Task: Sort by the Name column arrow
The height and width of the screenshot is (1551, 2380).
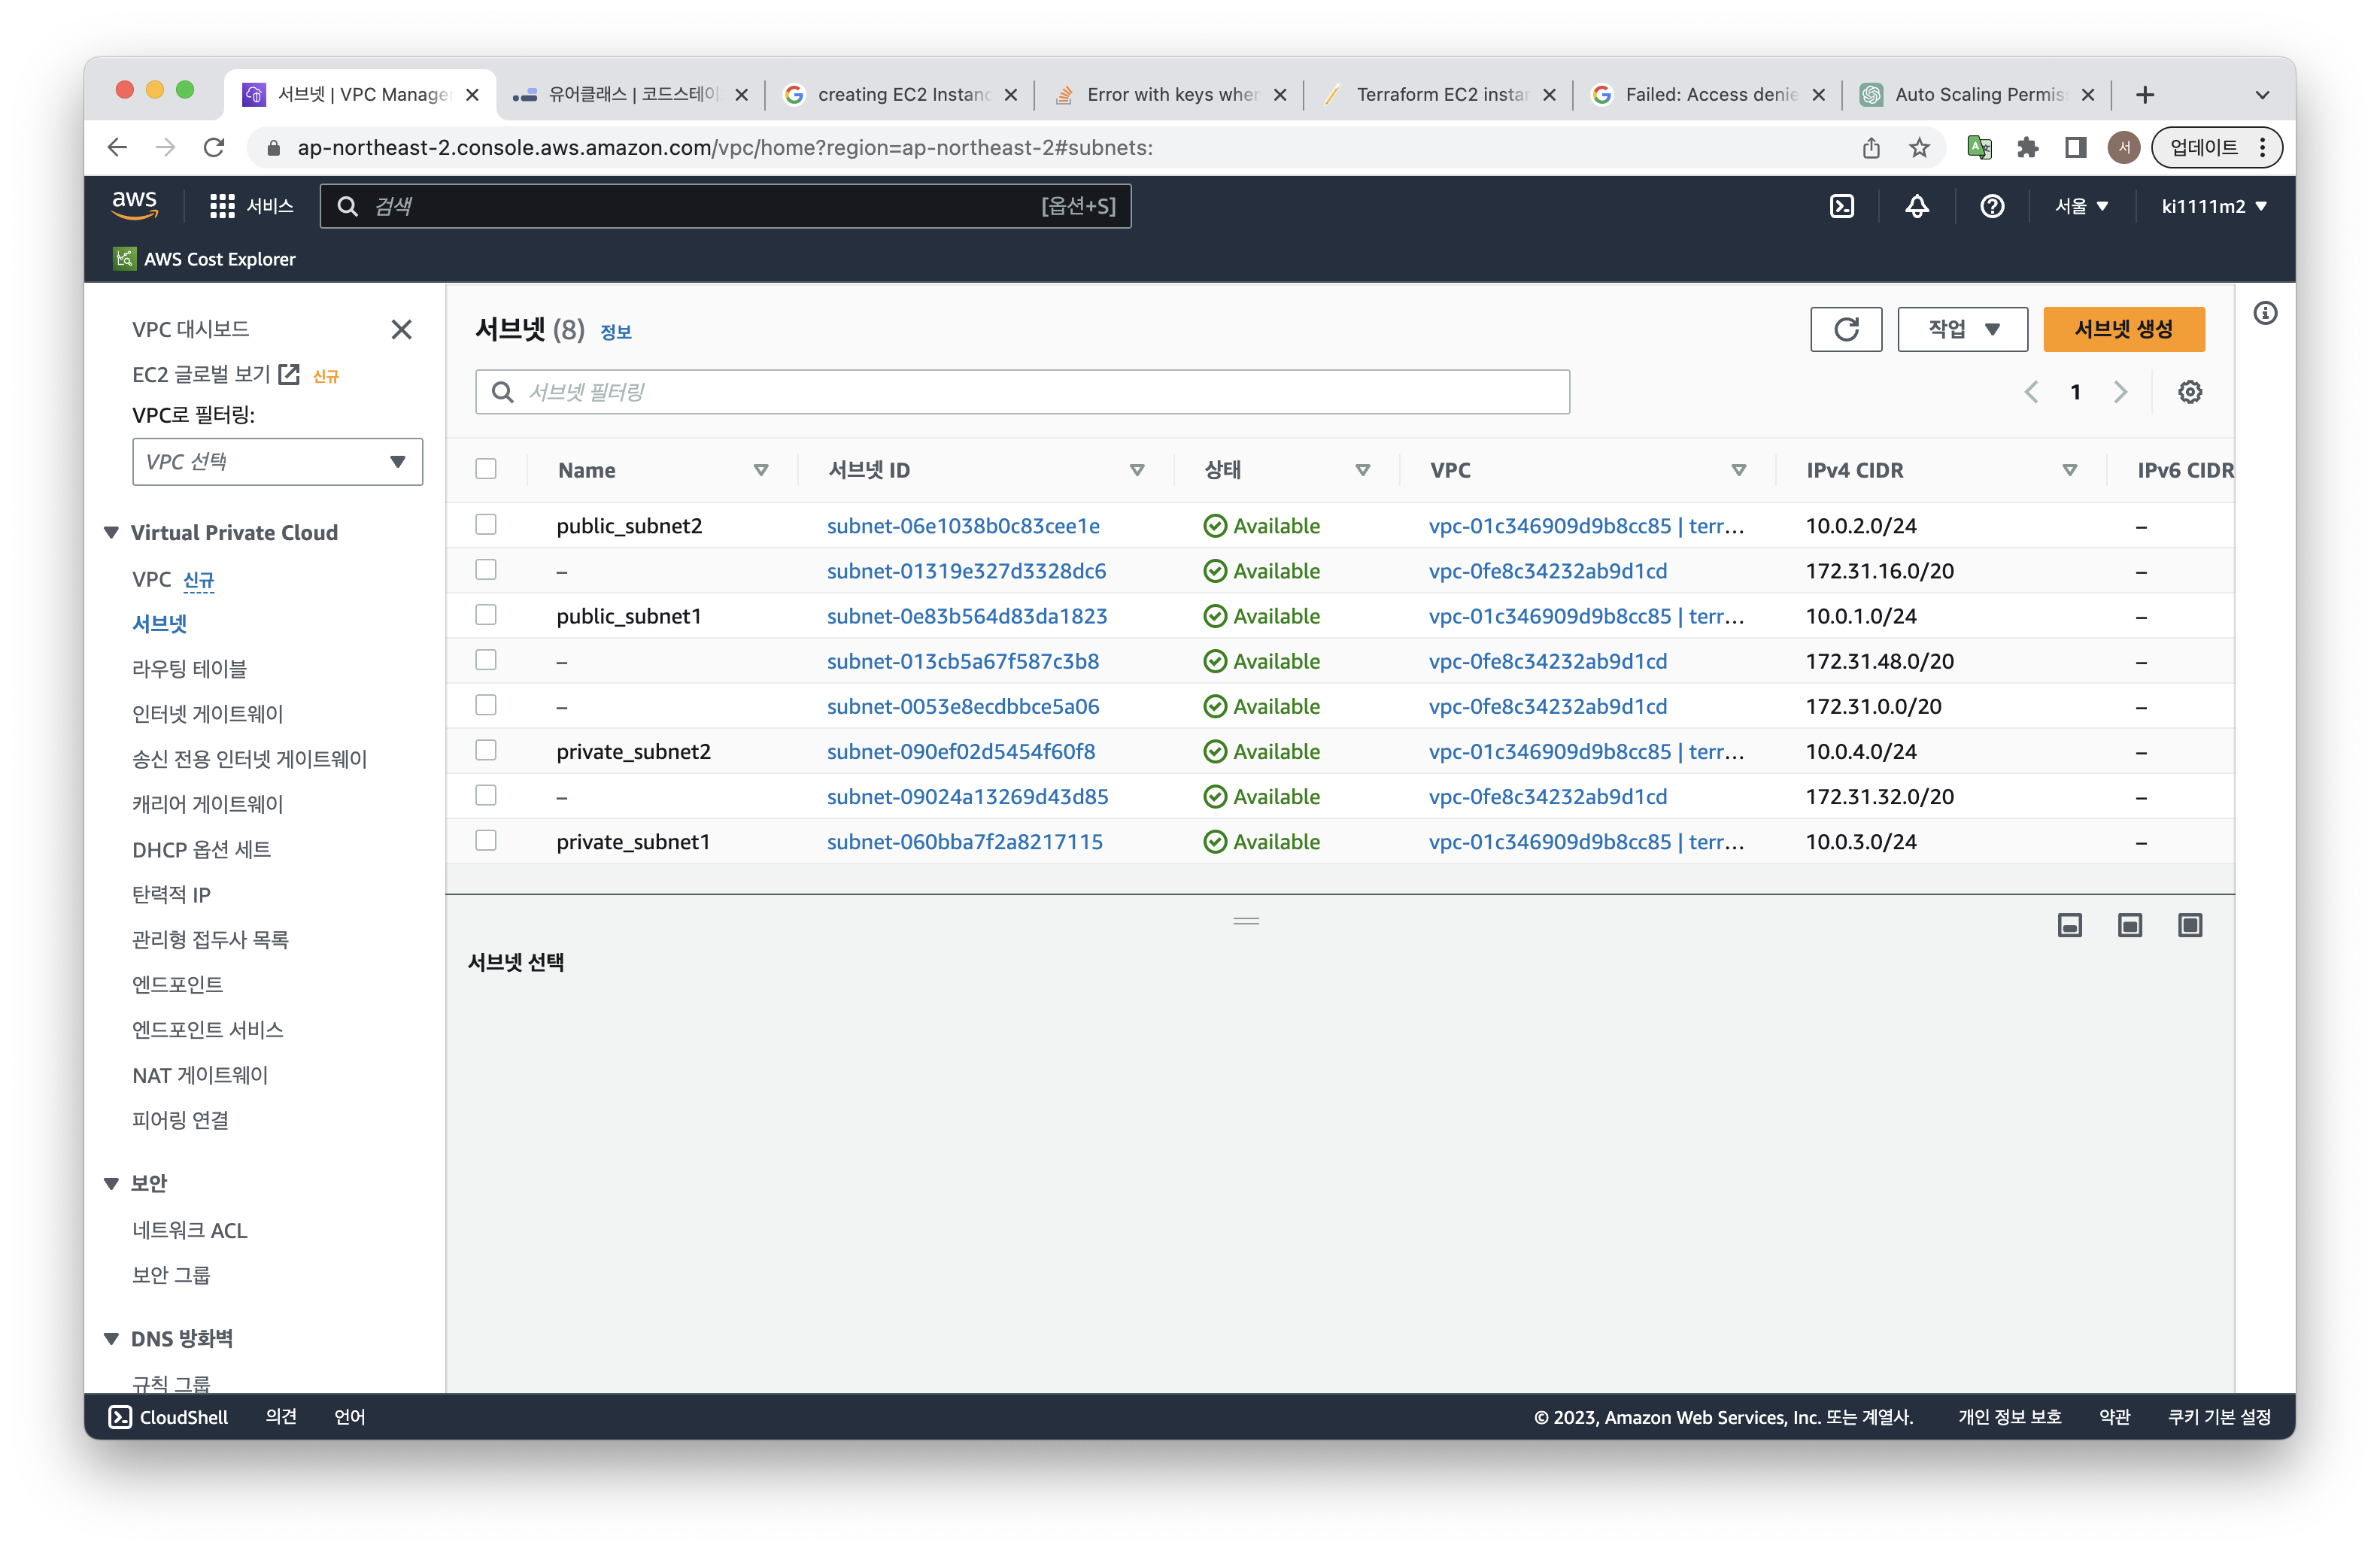Action: 761,470
